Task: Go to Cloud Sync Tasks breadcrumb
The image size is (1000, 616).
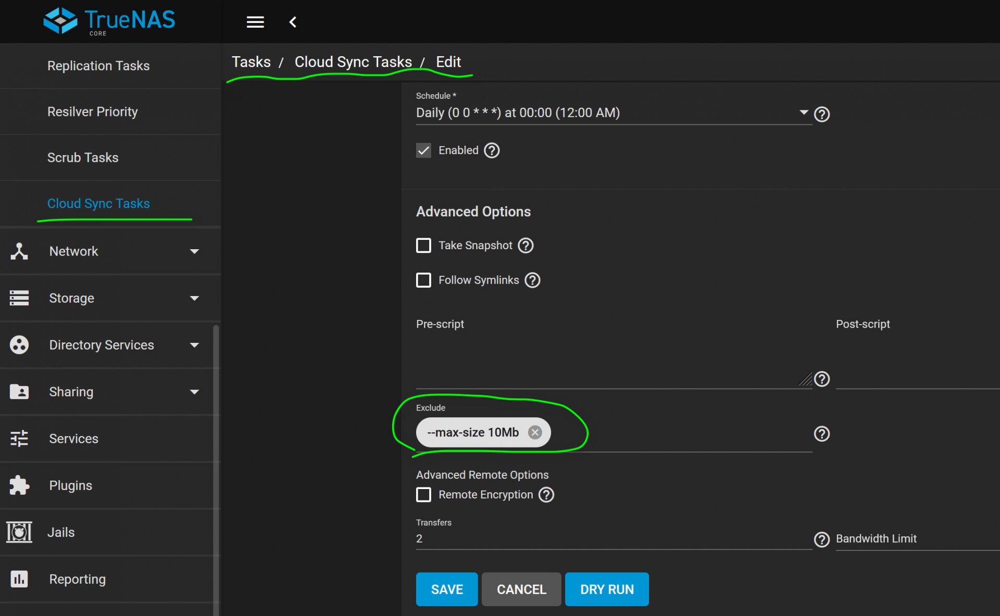Action: click(353, 62)
